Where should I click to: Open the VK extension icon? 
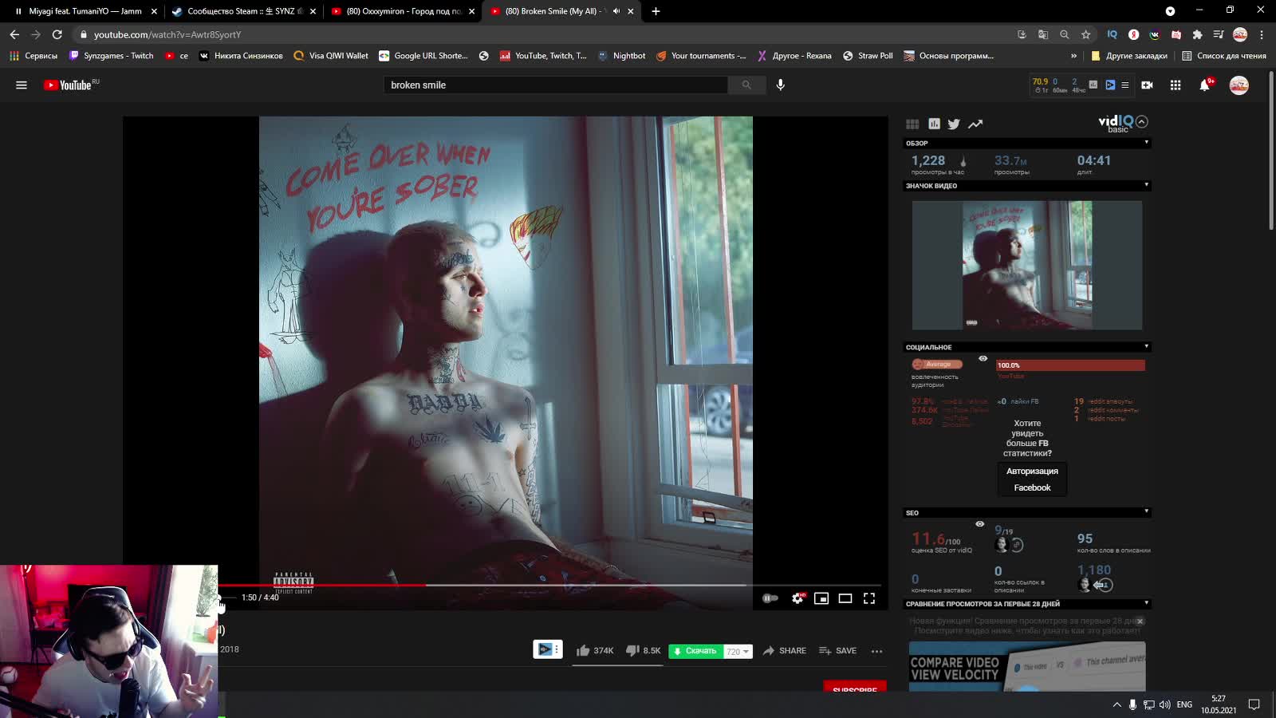pyautogui.click(x=1155, y=34)
